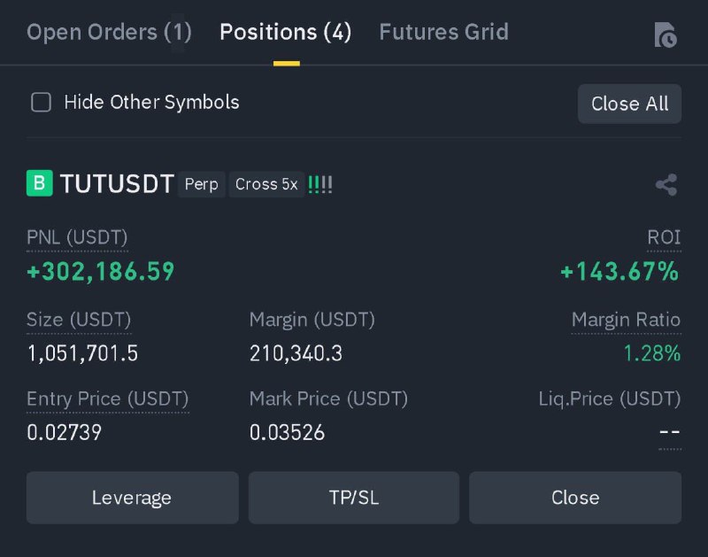Tap the green exclamation ADL indicator
This screenshot has width=708, height=557.
pos(320,184)
